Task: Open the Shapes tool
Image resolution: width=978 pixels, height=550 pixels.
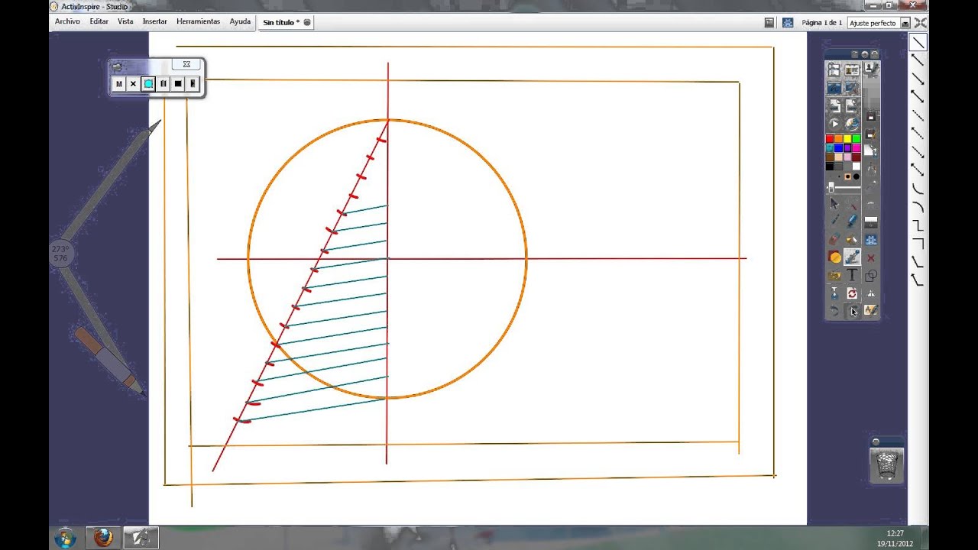Action: pyautogui.click(x=870, y=276)
